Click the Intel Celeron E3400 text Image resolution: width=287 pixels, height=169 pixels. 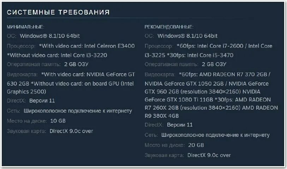tap(109, 46)
